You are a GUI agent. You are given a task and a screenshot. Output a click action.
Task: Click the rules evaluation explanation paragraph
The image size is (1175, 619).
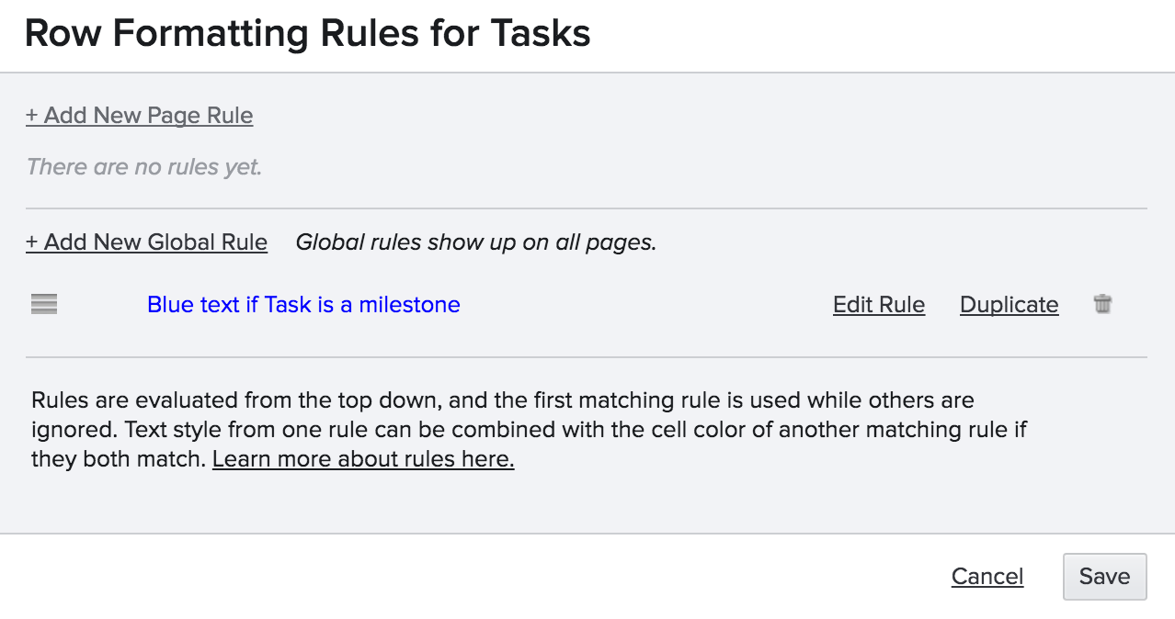pos(529,430)
